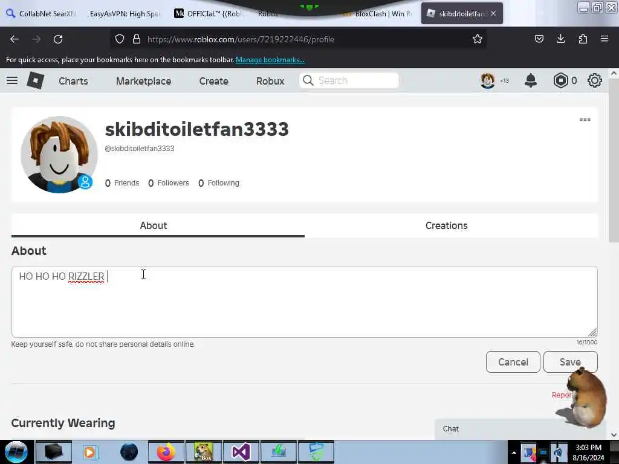The width and height of the screenshot is (619, 464).
Task: Switch to the CollabNet SearXNG tab
Action: point(42,14)
